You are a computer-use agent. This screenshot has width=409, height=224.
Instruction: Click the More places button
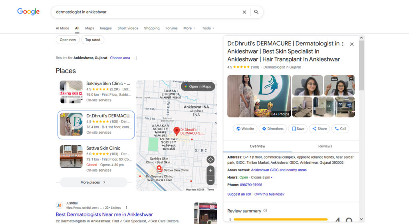[x=93, y=182]
